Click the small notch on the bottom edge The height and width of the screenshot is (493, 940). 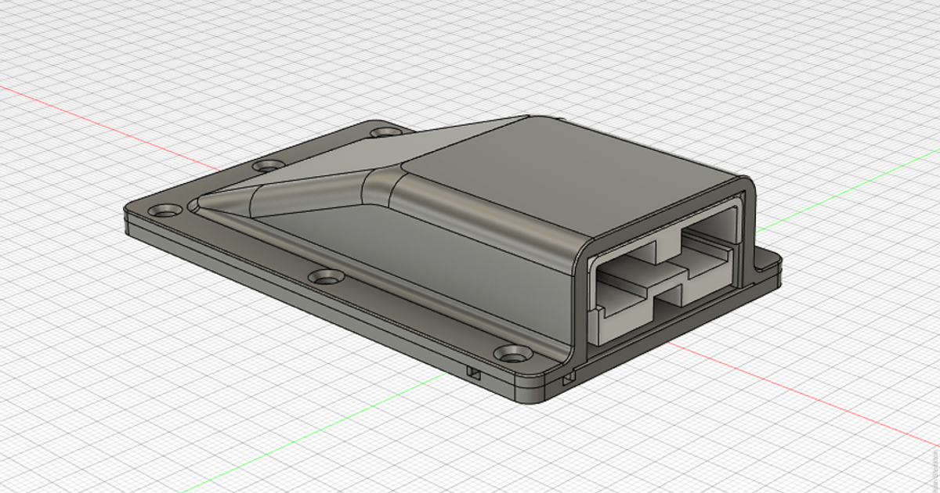pos(474,372)
